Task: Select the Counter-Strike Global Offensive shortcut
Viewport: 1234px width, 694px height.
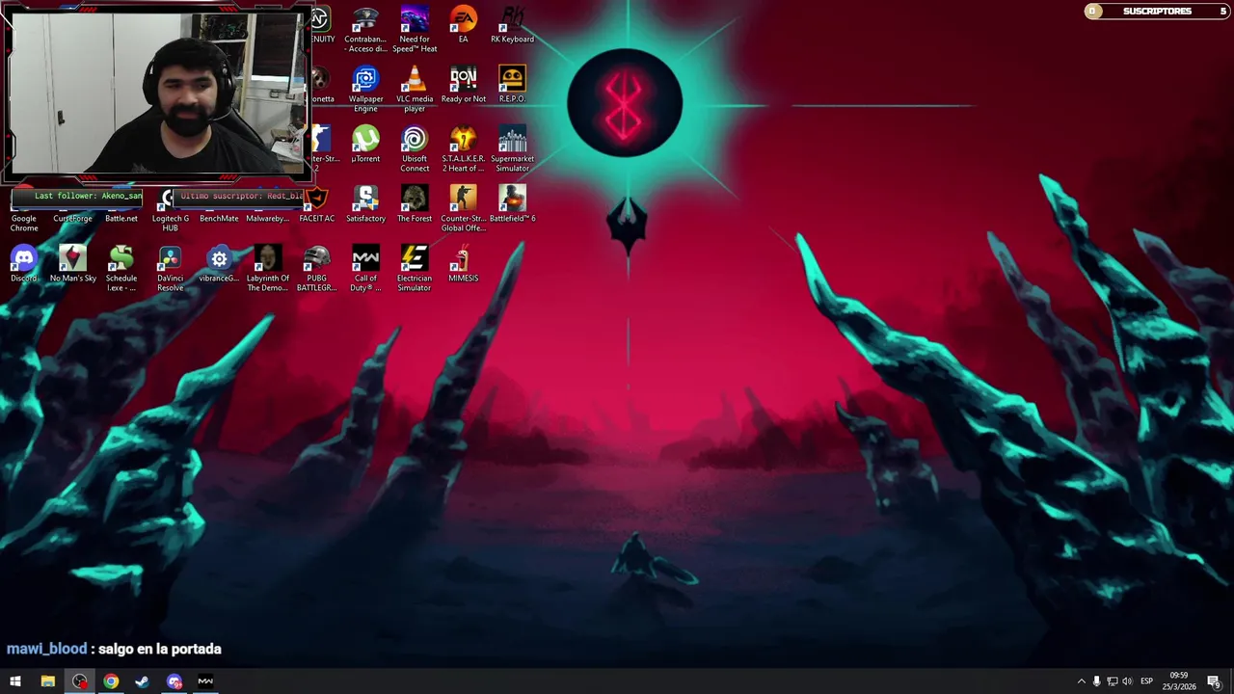Action: tap(463, 208)
